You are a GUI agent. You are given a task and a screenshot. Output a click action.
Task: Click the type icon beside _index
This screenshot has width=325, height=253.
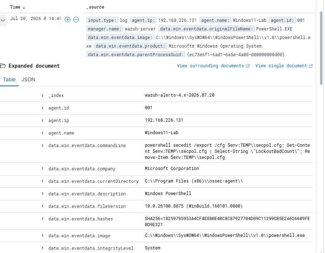pos(43,96)
